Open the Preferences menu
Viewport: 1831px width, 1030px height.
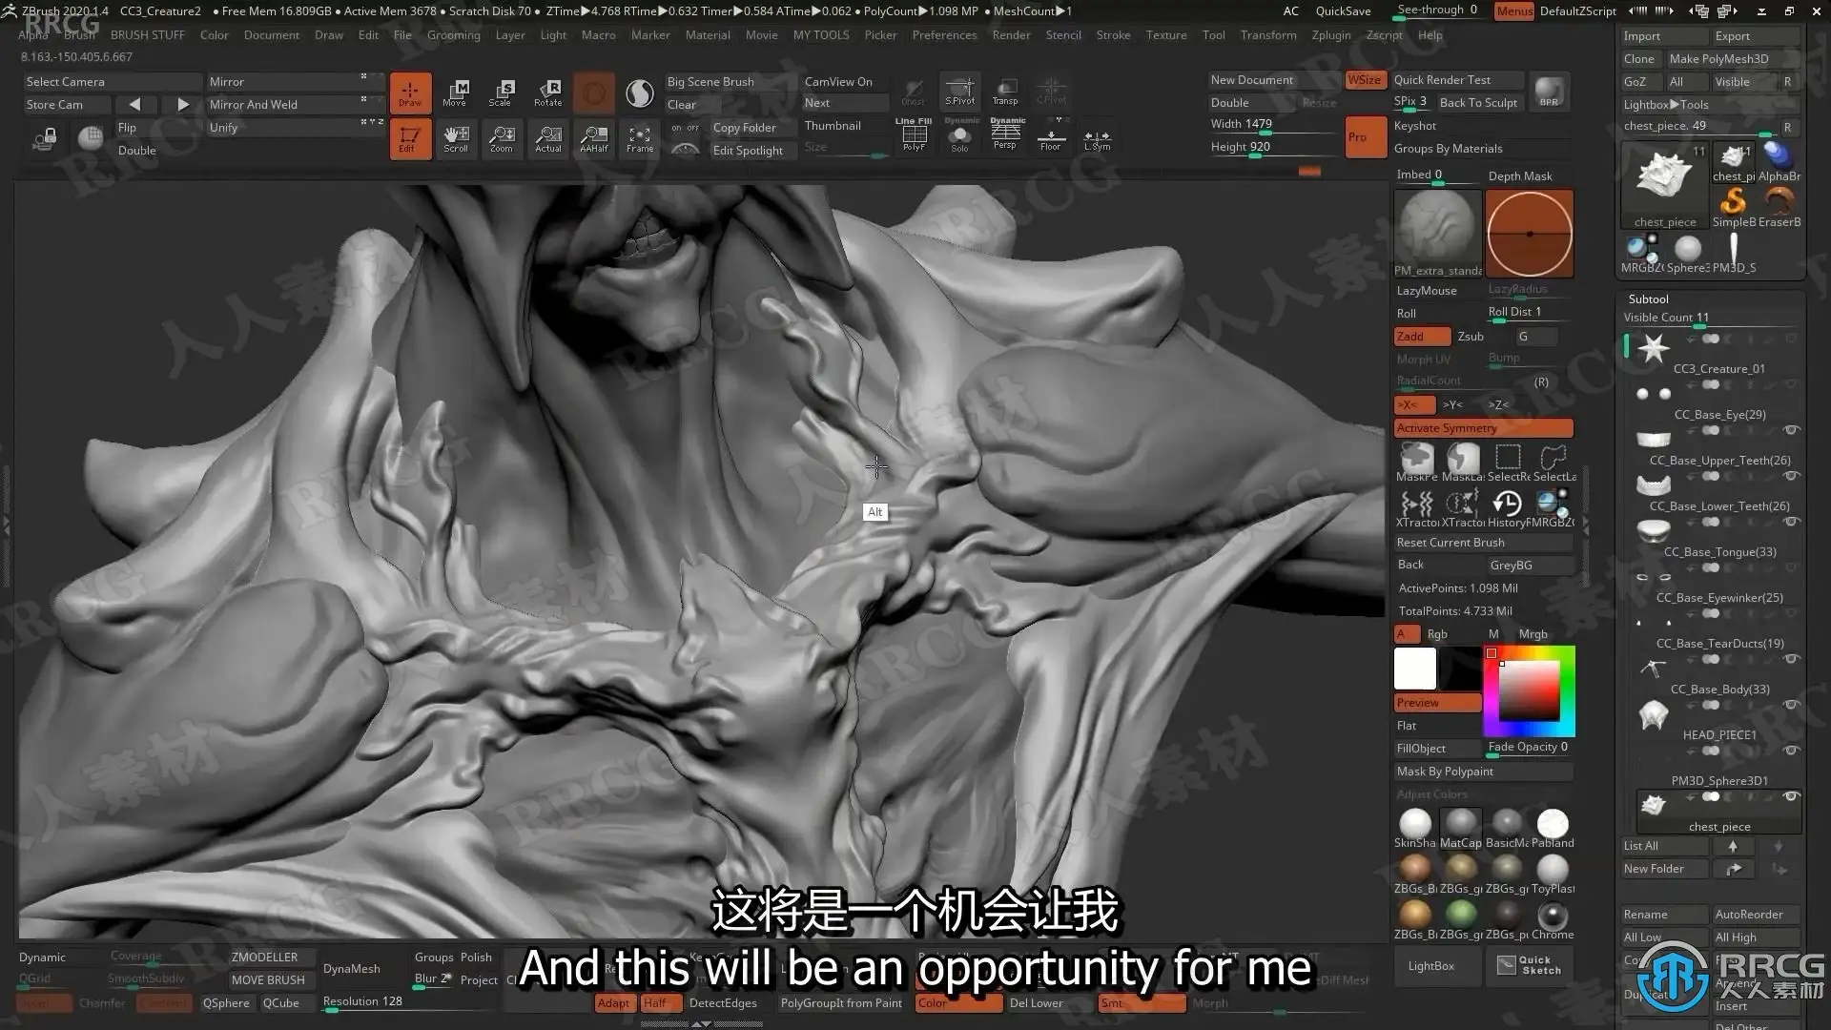tap(944, 35)
